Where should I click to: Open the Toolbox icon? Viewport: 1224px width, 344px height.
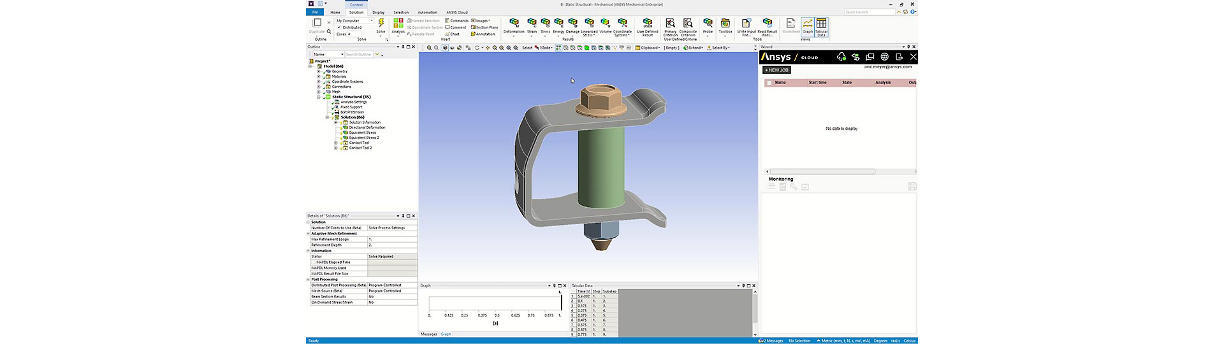click(725, 24)
